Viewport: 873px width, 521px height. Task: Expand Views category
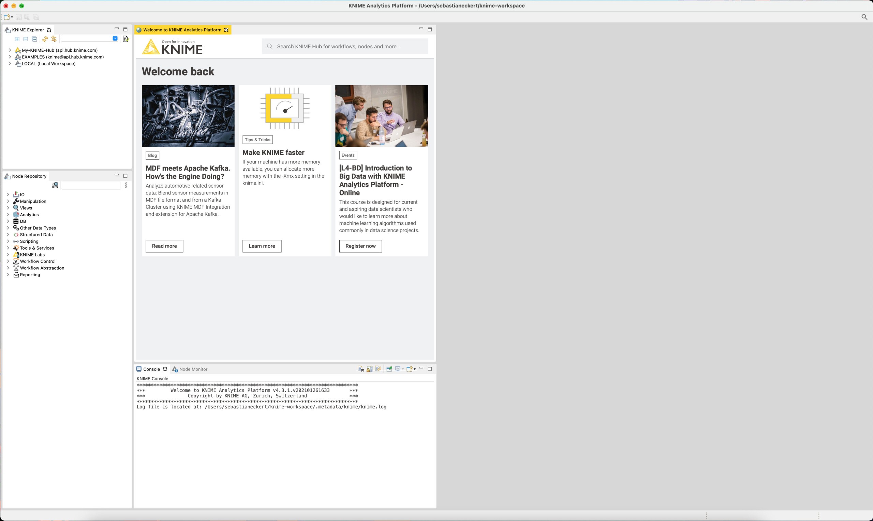pos(8,208)
